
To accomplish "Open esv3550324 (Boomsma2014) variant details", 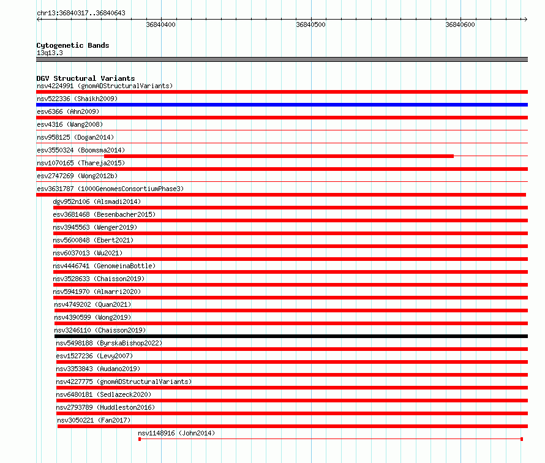I will (81, 150).
